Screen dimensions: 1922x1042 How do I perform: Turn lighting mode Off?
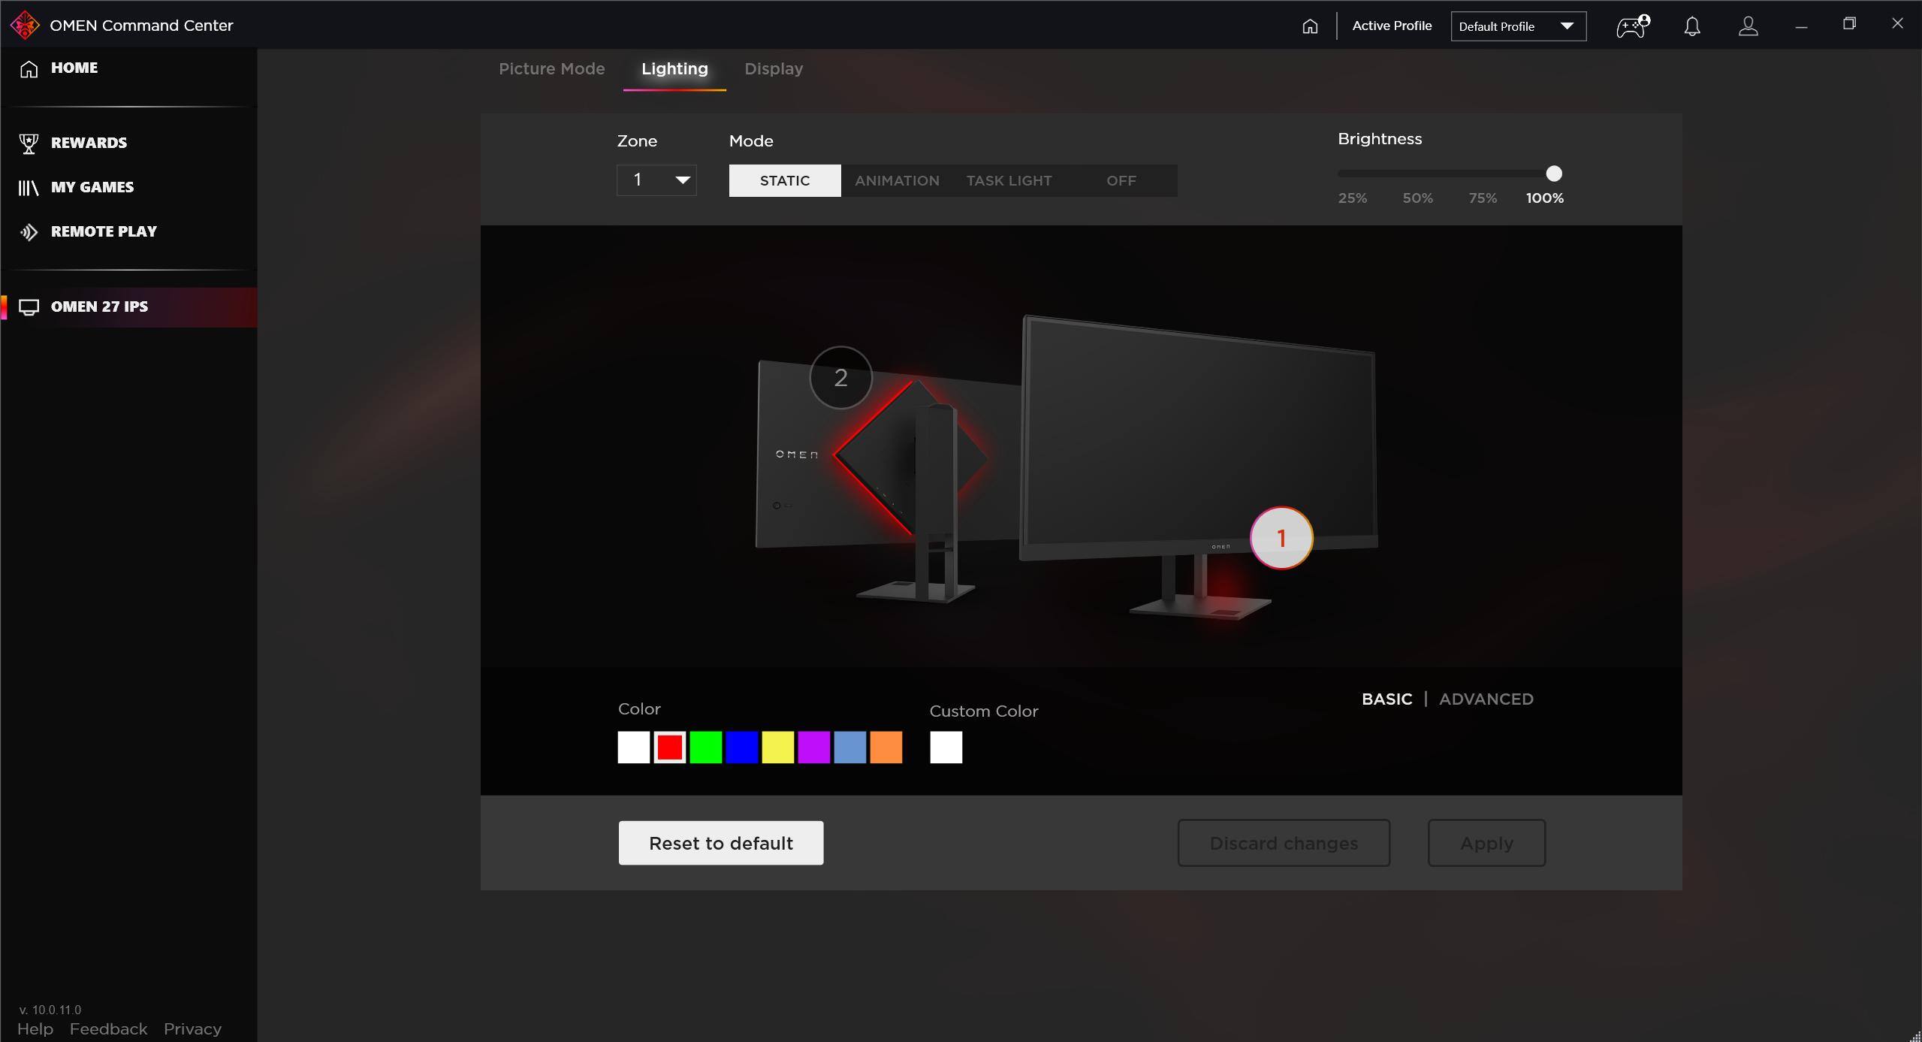click(1121, 180)
